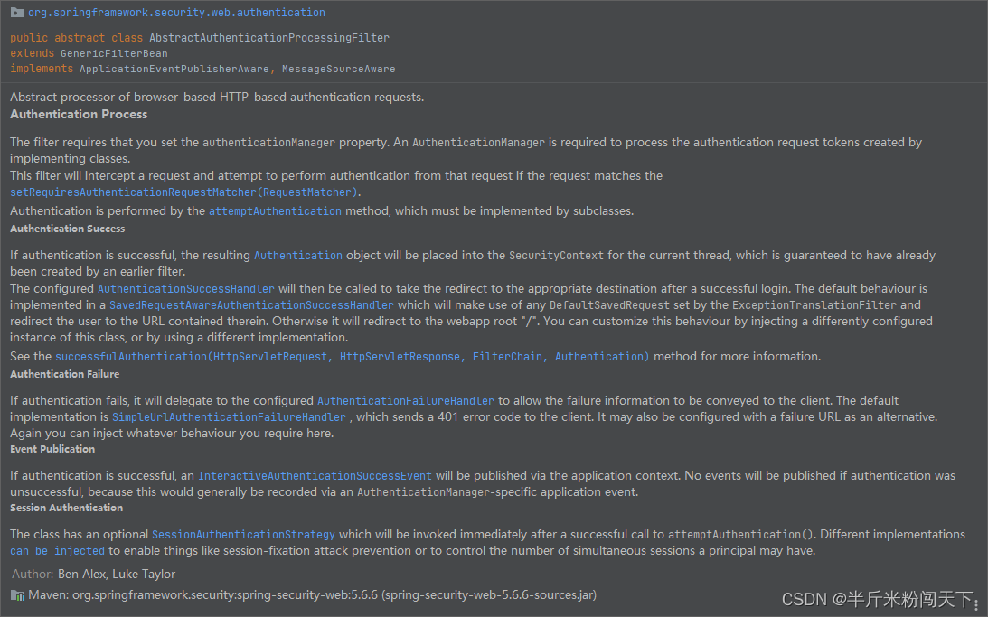Click the MessageSourceAware interface name
The height and width of the screenshot is (617, 988).
pyautogui.click(x=336, y=68)
